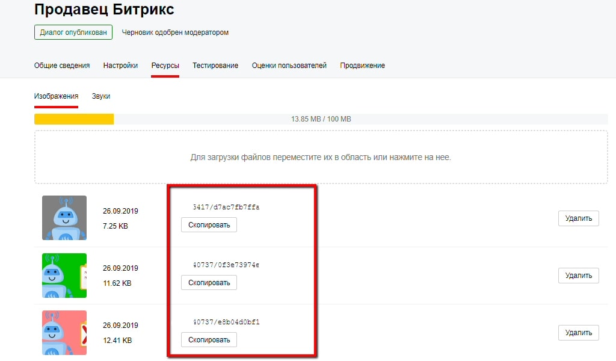Switch to the Настройки tab

point(120,66)
